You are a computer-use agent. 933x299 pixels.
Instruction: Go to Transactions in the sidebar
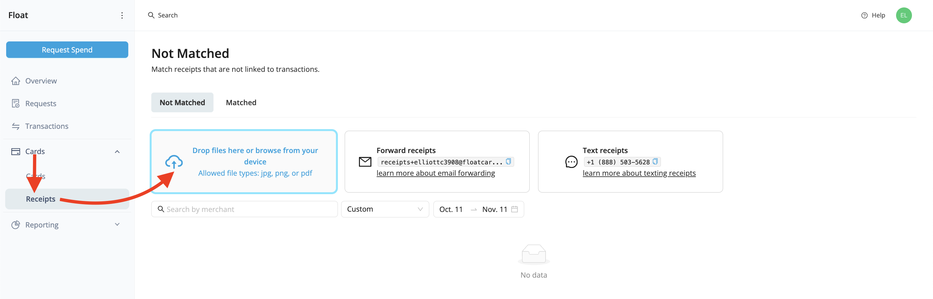pyautogui.click(x=47, y=126)
